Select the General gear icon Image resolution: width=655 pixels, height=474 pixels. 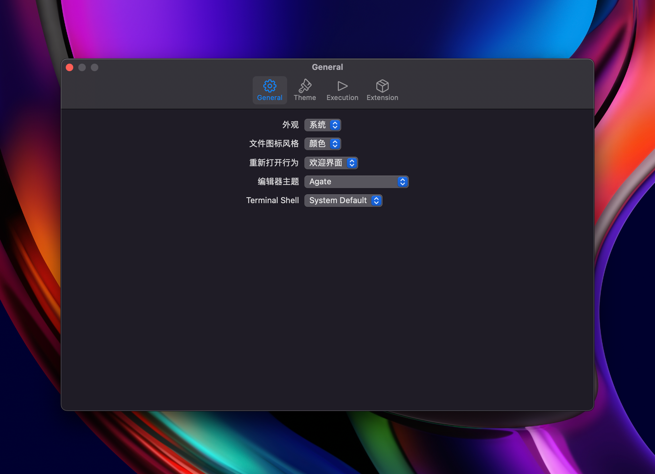270,86
